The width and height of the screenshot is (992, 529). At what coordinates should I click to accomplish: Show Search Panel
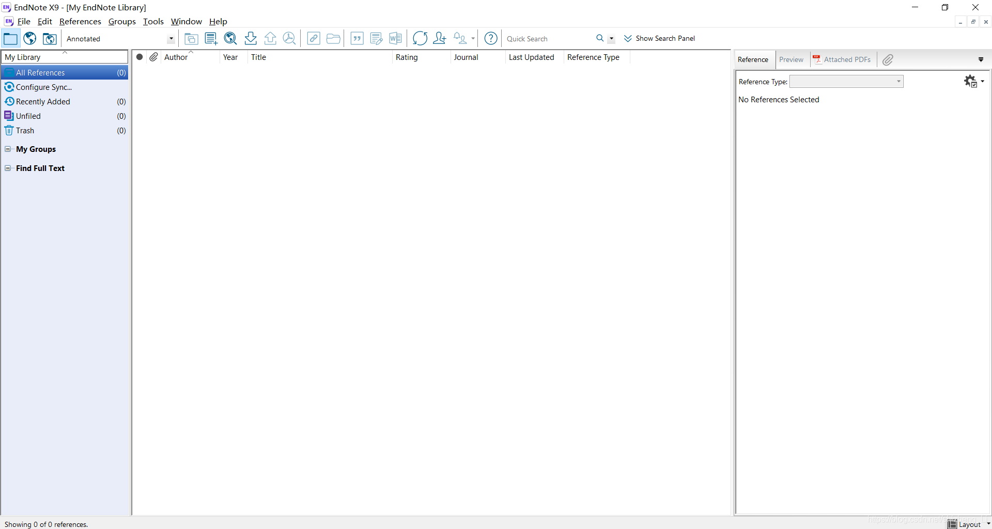pyautogui.click(x=659, y=39)
